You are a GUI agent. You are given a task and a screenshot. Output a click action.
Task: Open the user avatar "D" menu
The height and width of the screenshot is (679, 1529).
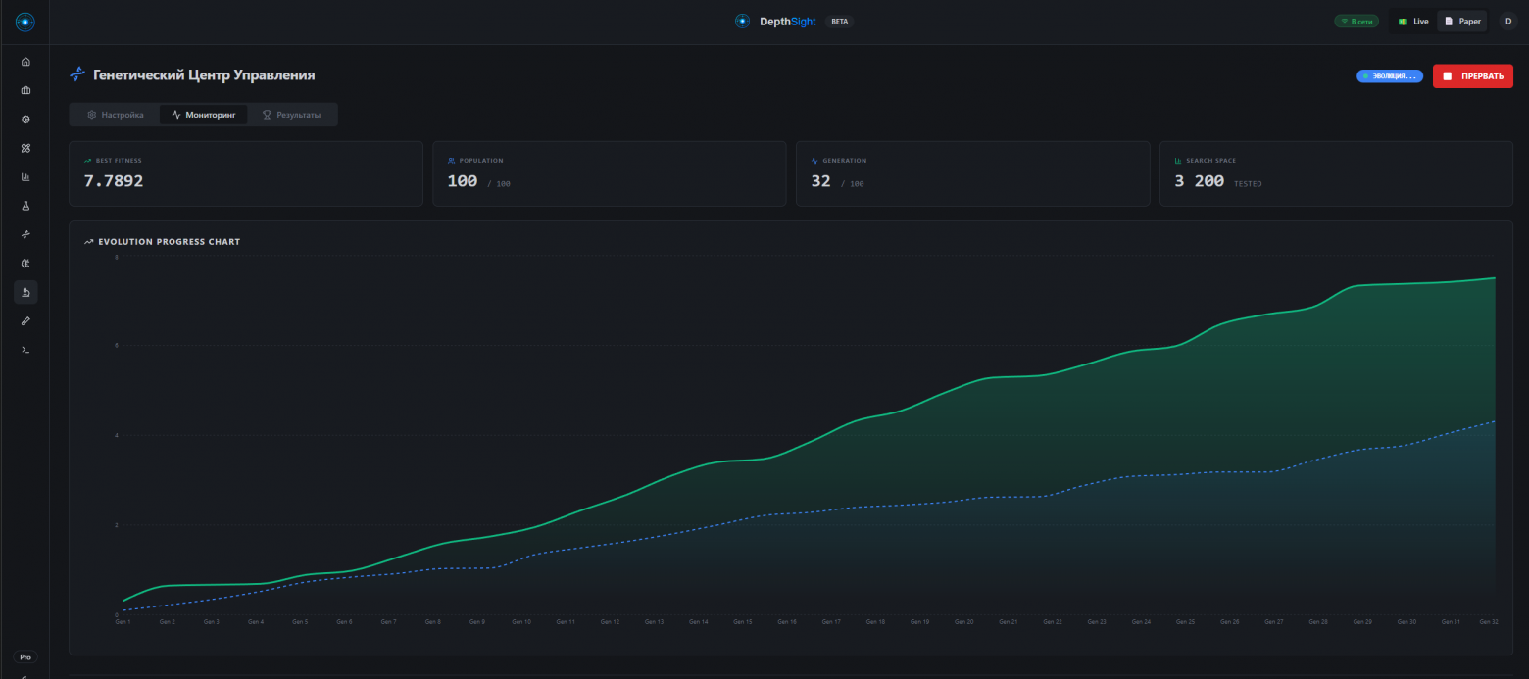(x=1507, y=22)
